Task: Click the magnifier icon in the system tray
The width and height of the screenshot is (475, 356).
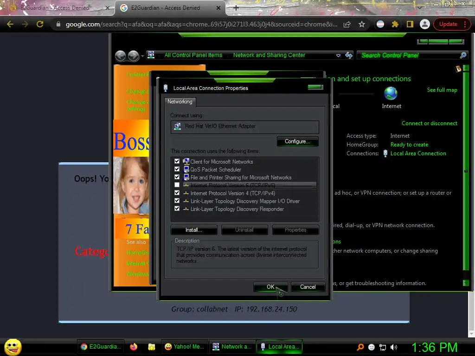Action: 360,347
